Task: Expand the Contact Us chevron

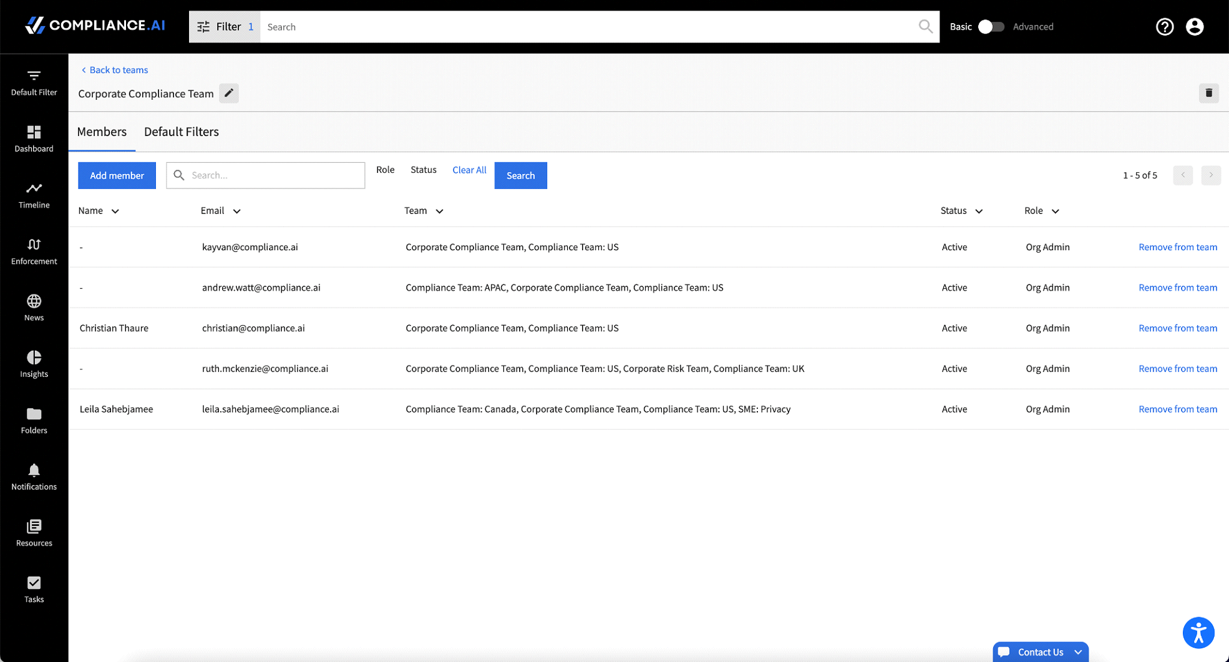Action: coord(1079,651)
